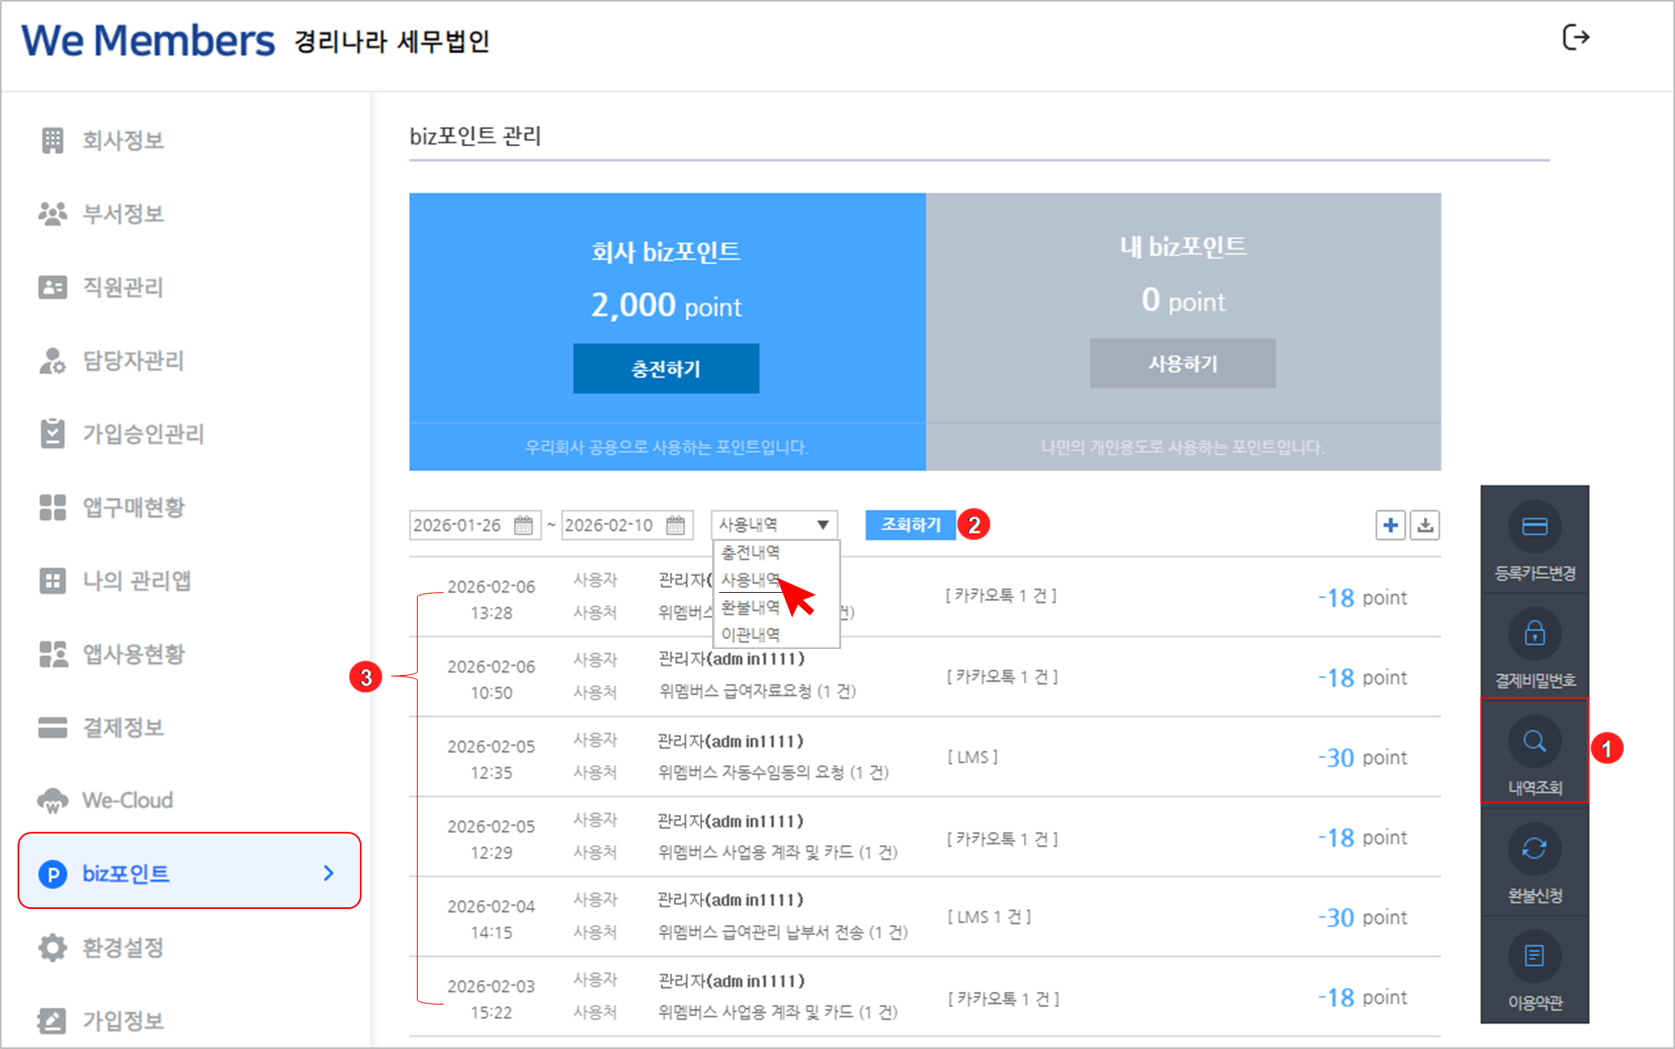This screenshot has width=1675, height=1049.
Task: Select 충전내역 from dropdown list
Action: pos(751,553)
